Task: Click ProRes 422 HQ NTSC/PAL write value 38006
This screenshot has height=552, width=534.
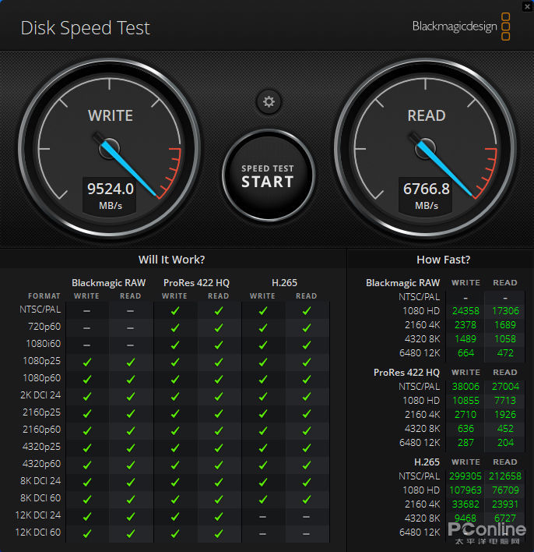Action: 465,387
